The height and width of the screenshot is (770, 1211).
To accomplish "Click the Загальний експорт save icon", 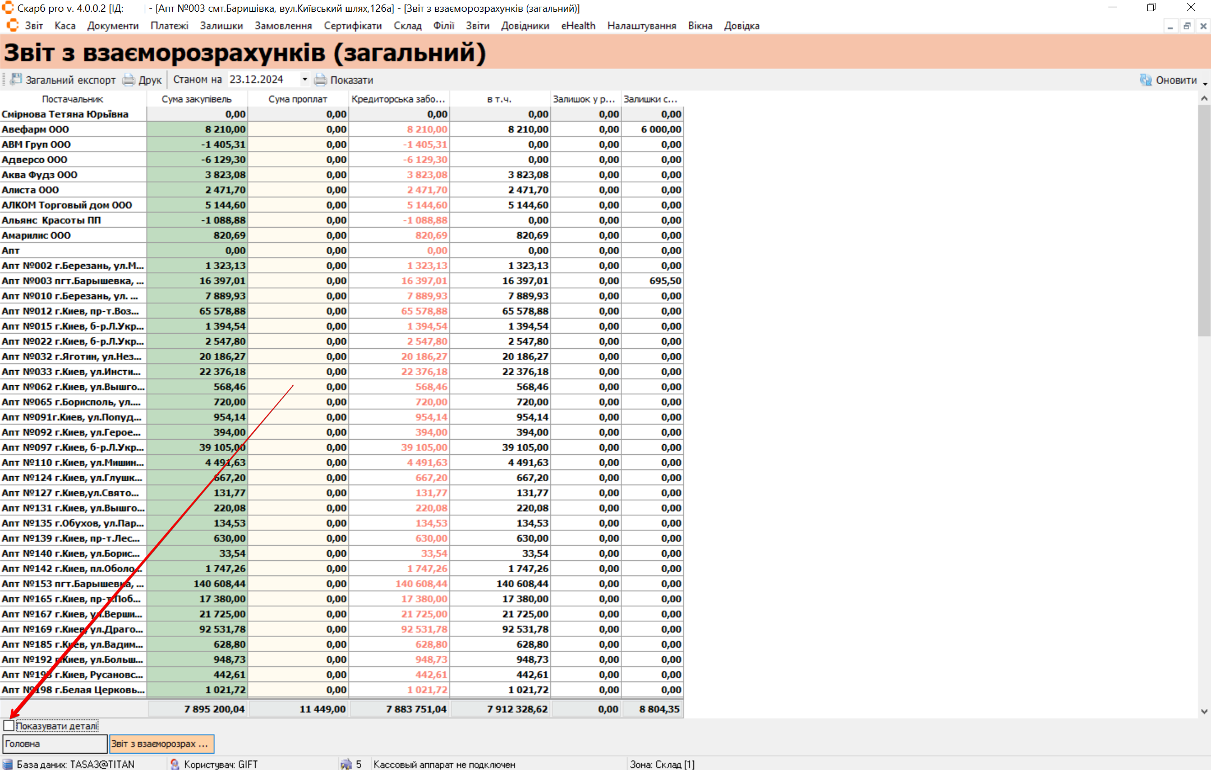I will click(16, 80).
